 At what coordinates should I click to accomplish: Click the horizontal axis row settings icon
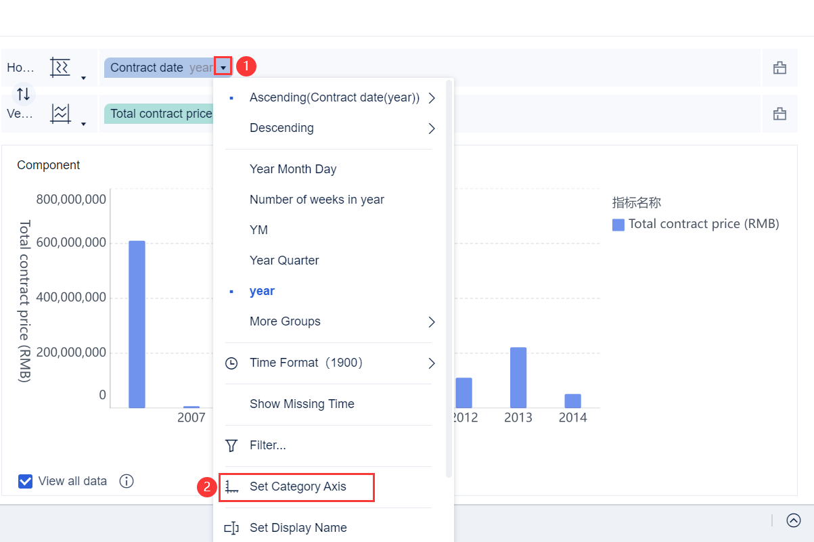tap(779, 68)
